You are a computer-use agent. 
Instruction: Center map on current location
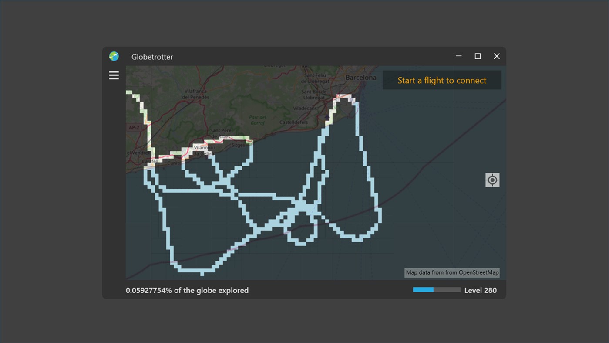492,180
